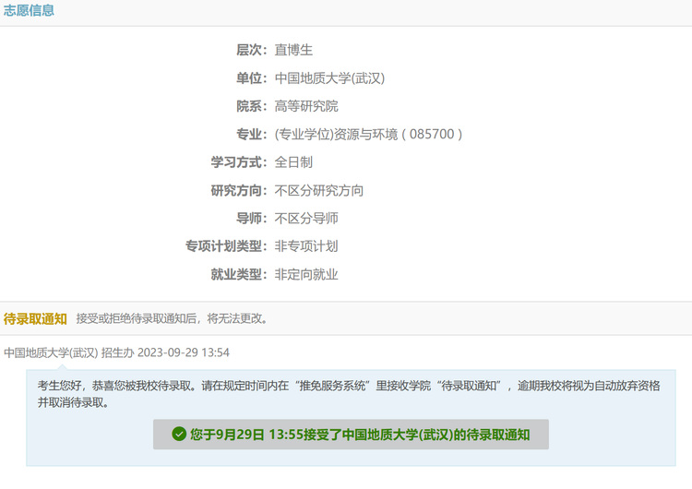Click the 研究方向 field label

coord(239,190)
